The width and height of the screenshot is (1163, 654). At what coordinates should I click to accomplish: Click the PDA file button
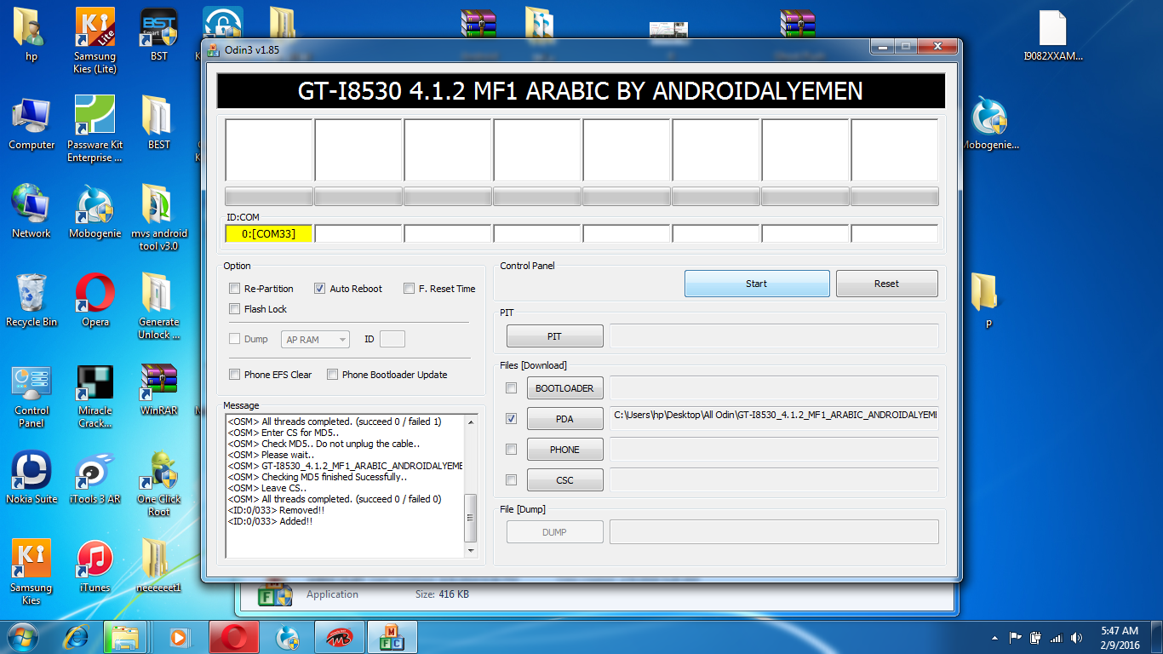564,419
